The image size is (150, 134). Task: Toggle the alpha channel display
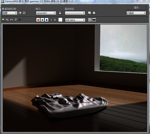pyautogui.click(x=51, y=20)
